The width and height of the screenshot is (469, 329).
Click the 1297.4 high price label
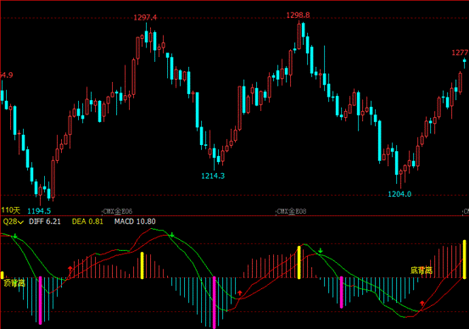145,18
